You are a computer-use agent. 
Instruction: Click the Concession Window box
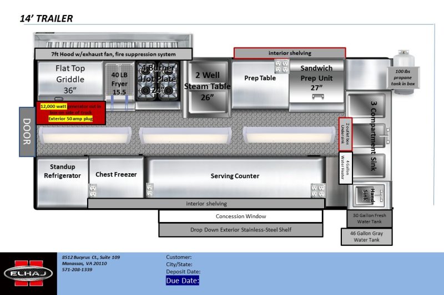241,216
